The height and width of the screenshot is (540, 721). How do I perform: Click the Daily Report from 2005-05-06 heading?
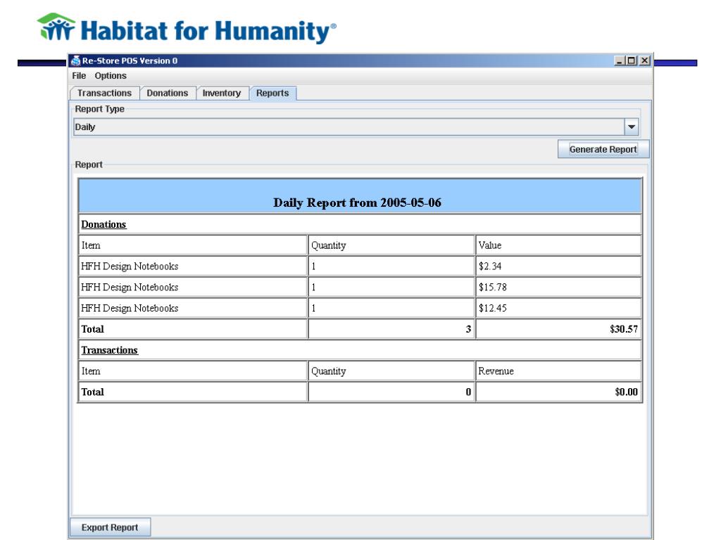coord(357,202)
